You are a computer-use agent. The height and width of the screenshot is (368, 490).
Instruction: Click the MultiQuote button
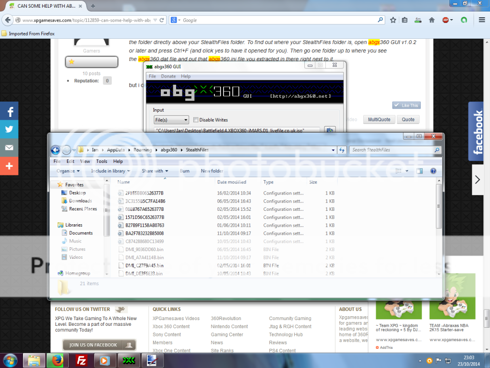[379, 119]
